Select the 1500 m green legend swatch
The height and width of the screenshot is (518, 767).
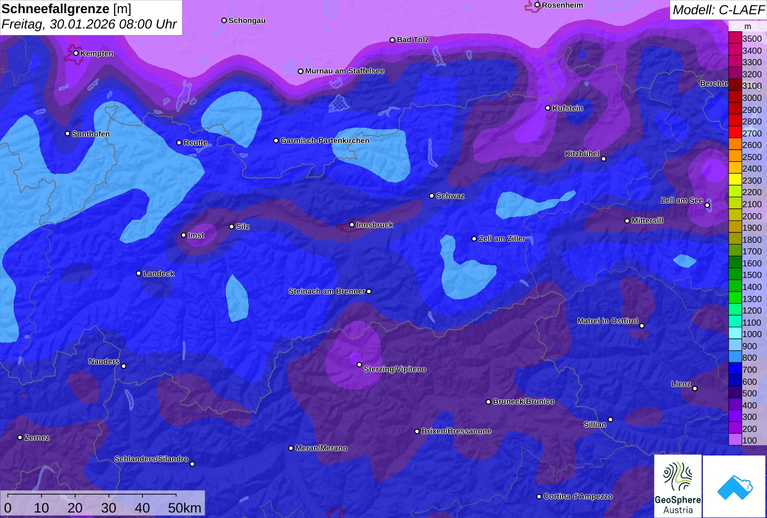[x=735, y=275]
